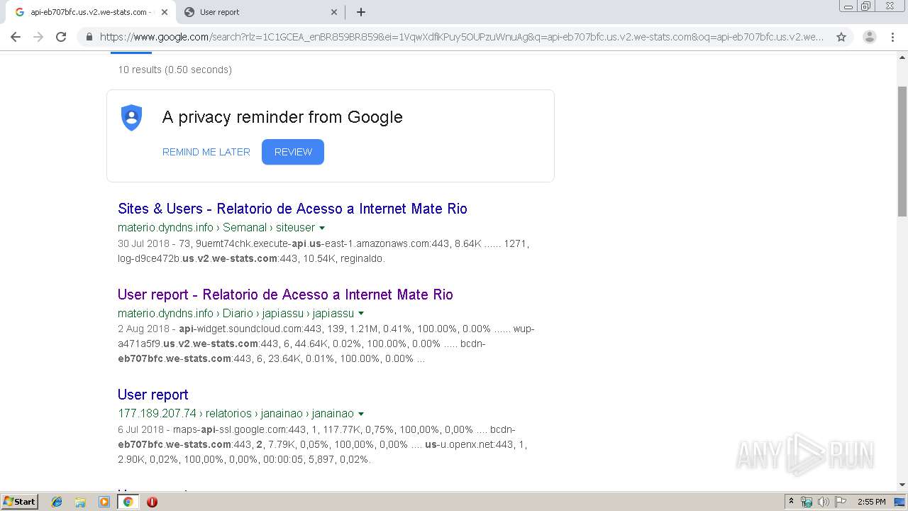Click materio.dyndns.info Diario japiassu URL
Image resolution: width=908 pixels, height=511 pixels.
236,314
